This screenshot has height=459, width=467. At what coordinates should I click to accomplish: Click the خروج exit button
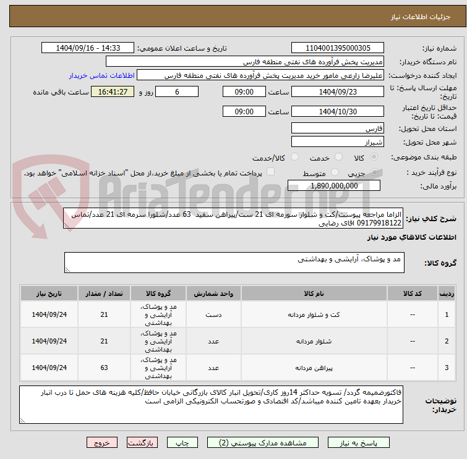(102, 443)
